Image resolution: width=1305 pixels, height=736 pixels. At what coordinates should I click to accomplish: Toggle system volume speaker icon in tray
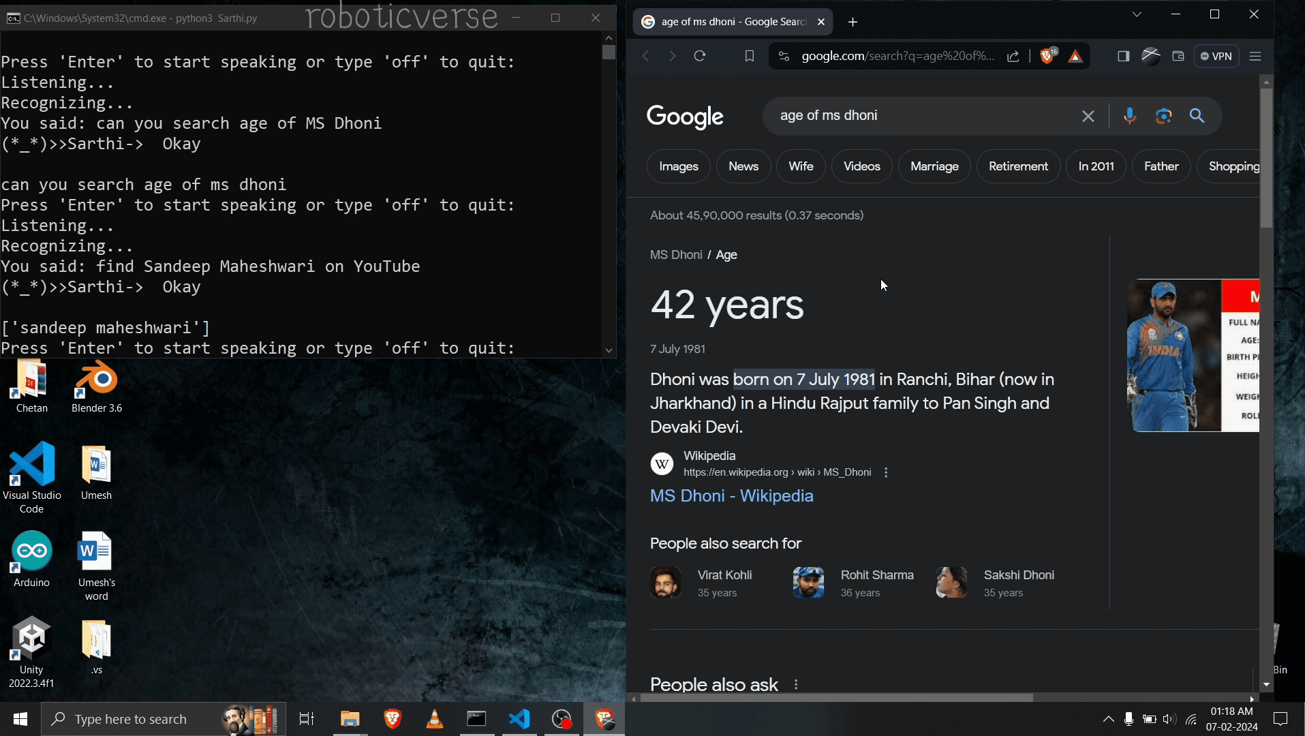pos(1169,719)
